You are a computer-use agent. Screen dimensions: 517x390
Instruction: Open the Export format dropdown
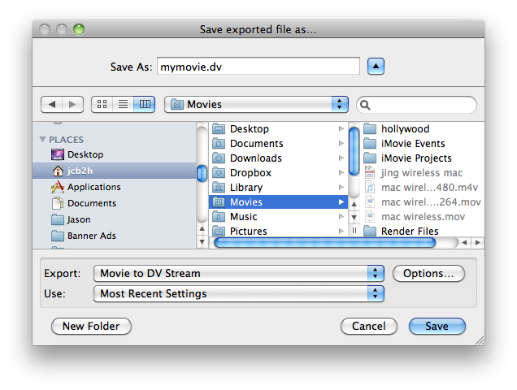tap(239, 273)
